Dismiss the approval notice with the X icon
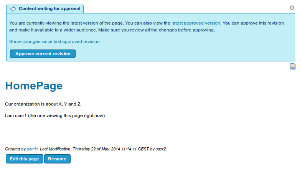This screenshot has height=170, width=302. 292,8
